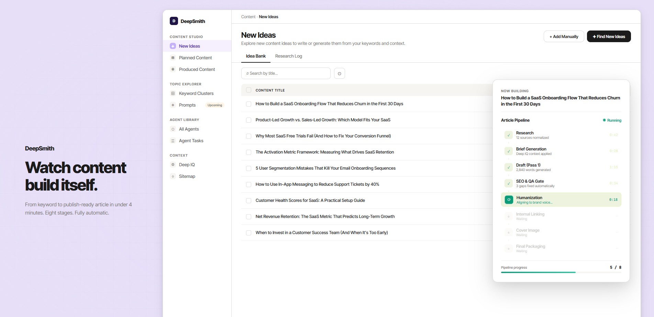Click the Activation Metric Framework article title
The image size is (654, 317).
tap(324, 152)
